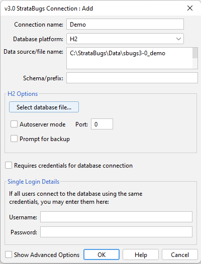This screenshot has width=201, height=264.
Task: Click Select database file button
Action: point(44,107)
